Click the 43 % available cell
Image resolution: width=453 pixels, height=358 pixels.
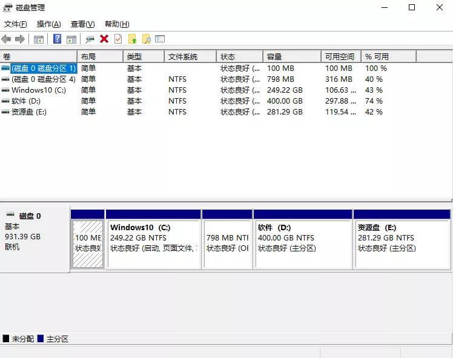pyautogui.click(x=374, y=90)
